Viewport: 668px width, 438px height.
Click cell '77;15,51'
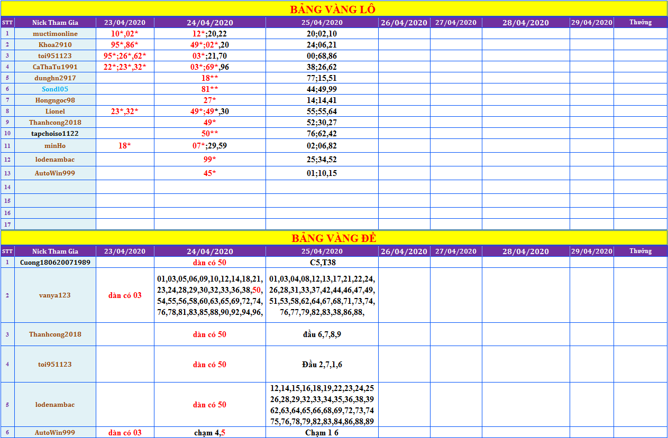coord(322,78)
